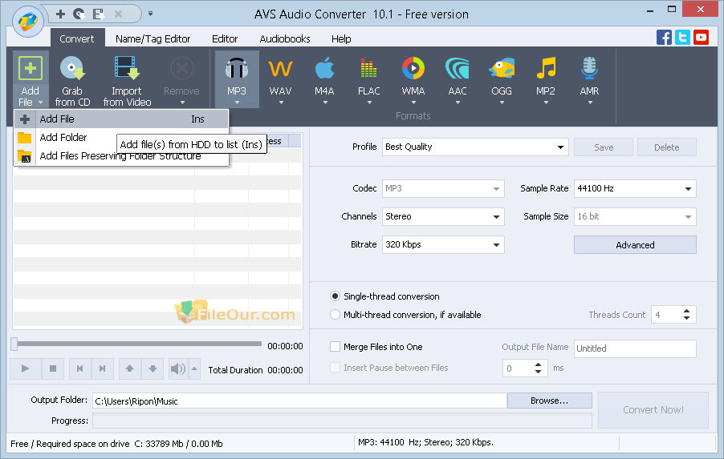
Task: Skip to next track
Action: click(x=103, y=368)
